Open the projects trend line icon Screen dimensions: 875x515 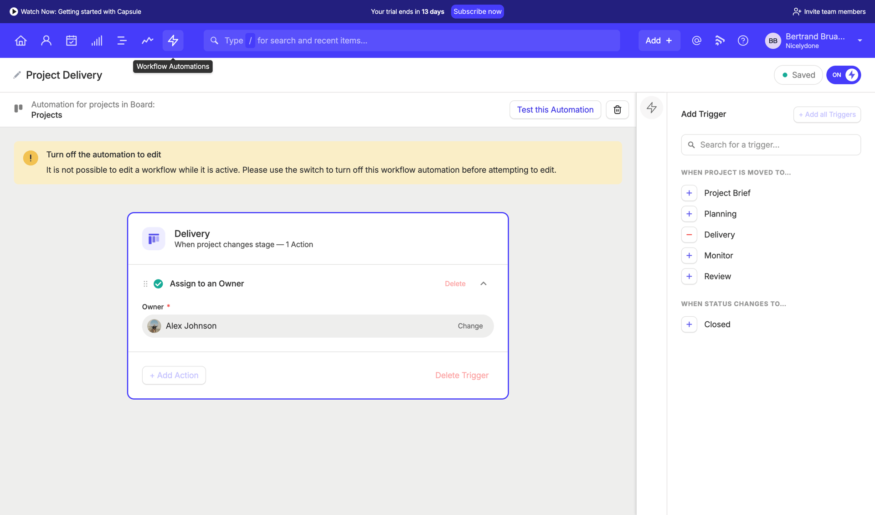[x=147, y=40]
